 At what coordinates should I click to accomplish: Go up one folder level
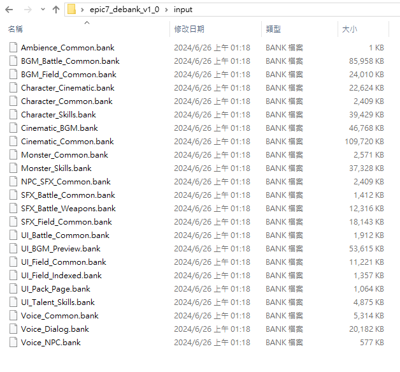(56, 10)
